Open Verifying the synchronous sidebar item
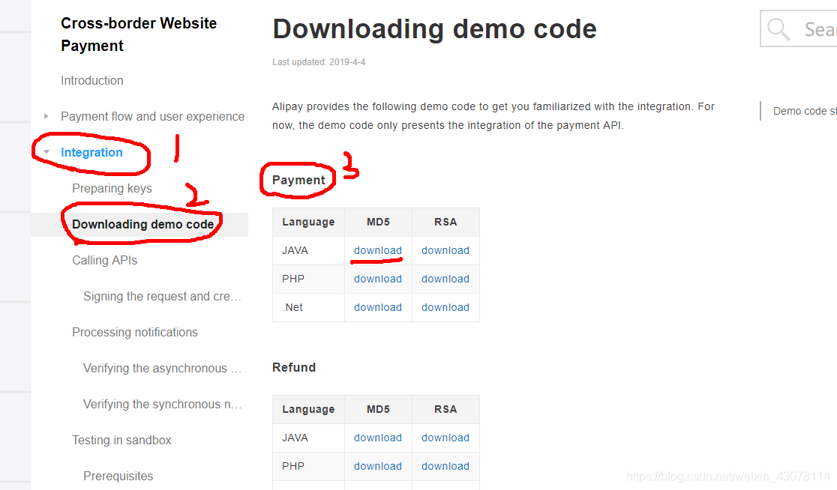837x490 pixels. (x=162, y=404)
